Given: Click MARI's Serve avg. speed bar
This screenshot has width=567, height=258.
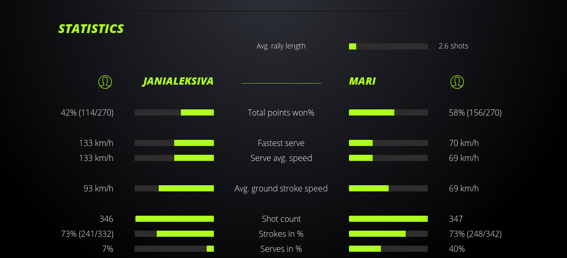Looking at the screenshot, I should [x=388, y=158].
